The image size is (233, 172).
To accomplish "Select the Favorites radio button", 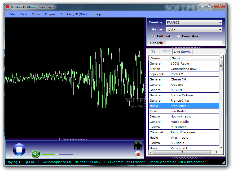I will pos(178,36).
